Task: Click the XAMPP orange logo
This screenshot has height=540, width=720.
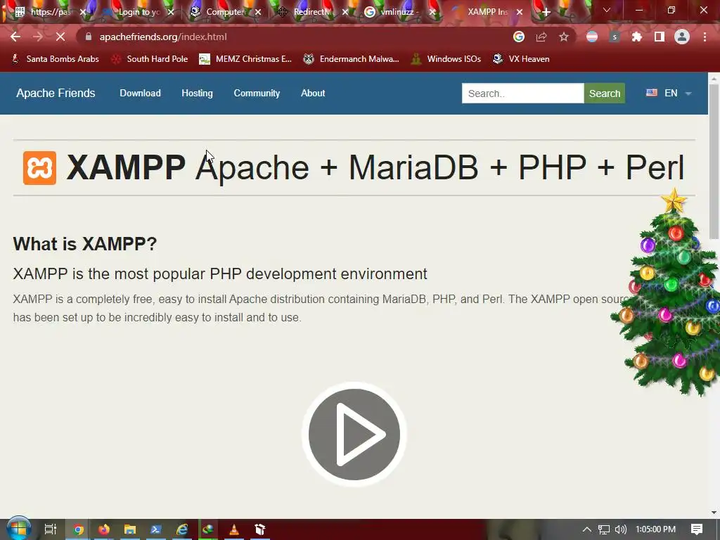Action: [40, 168]
